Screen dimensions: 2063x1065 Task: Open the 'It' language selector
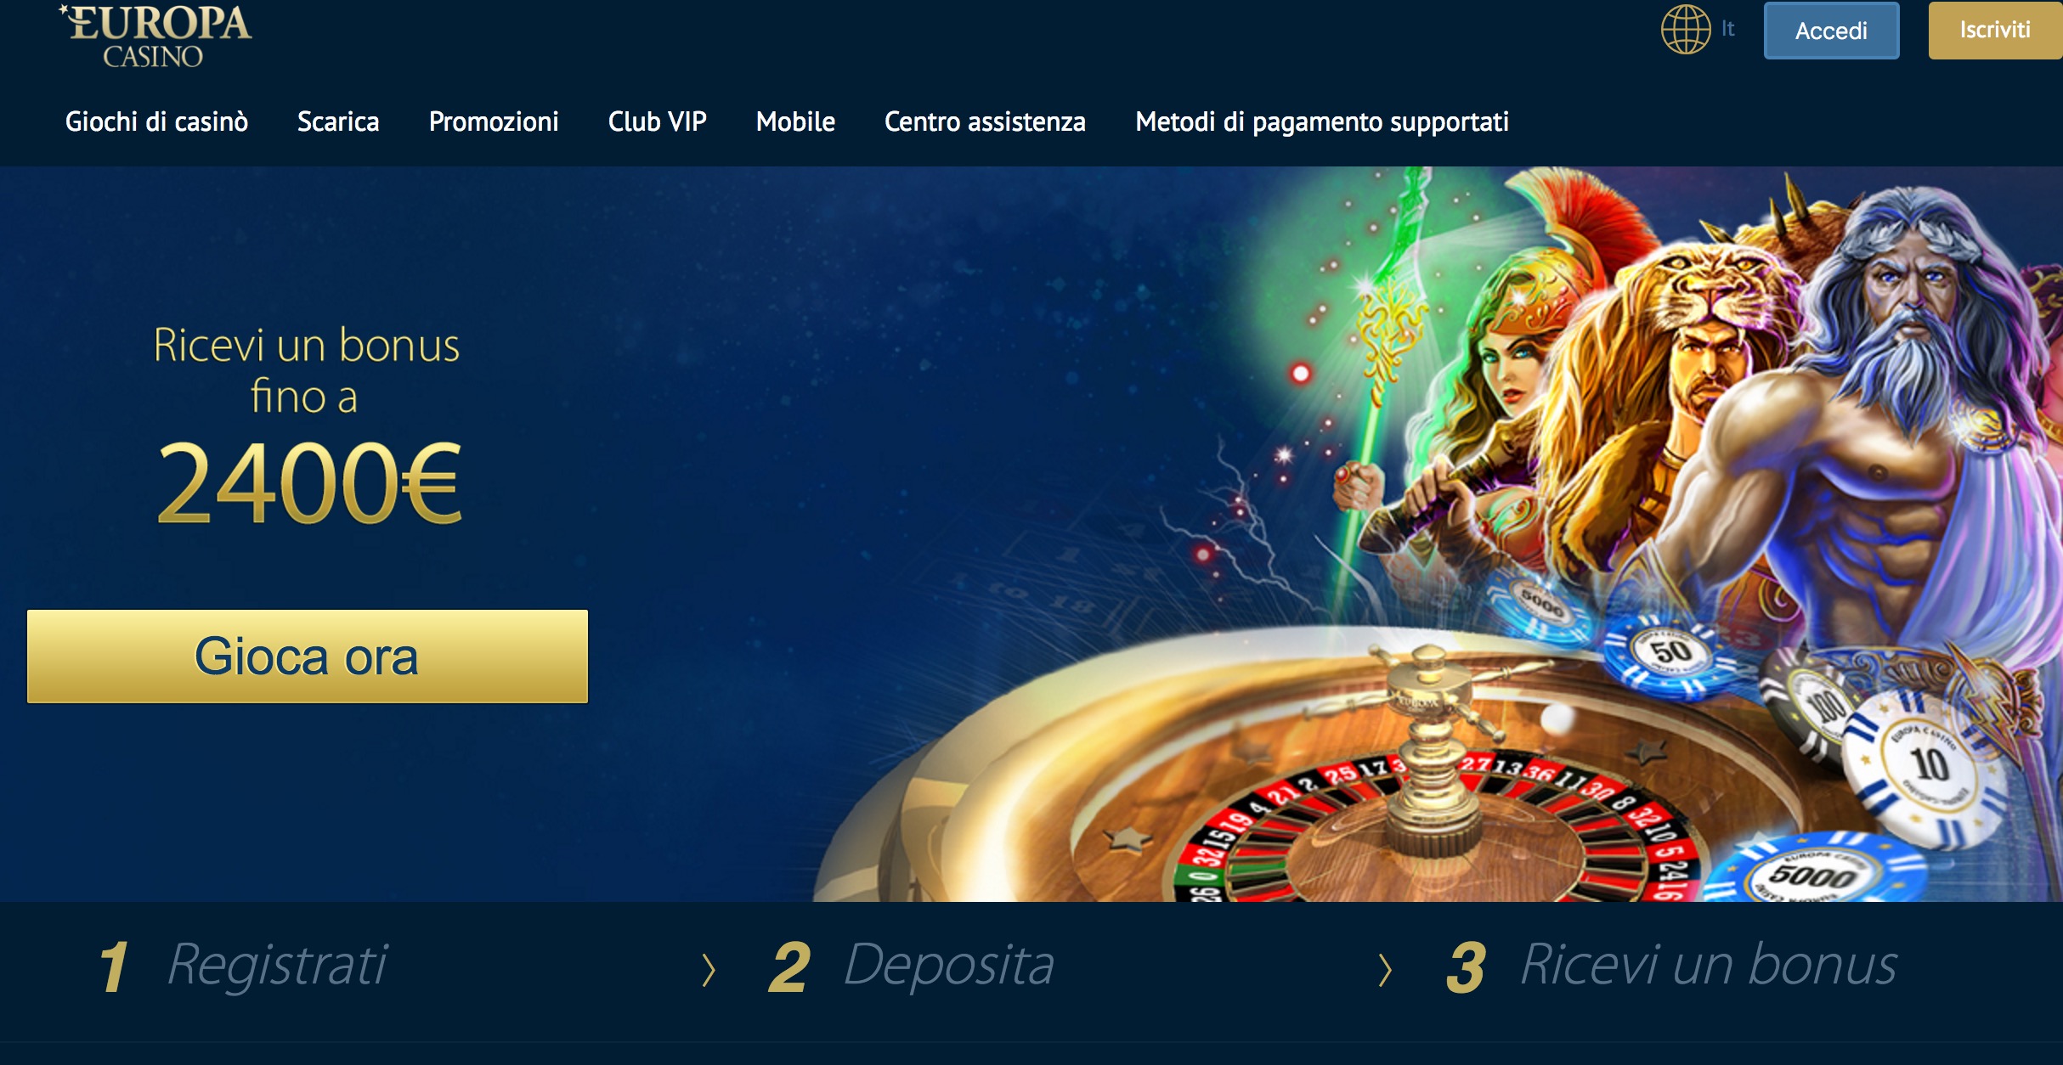pyautogui.click(x=1727, y=29)
